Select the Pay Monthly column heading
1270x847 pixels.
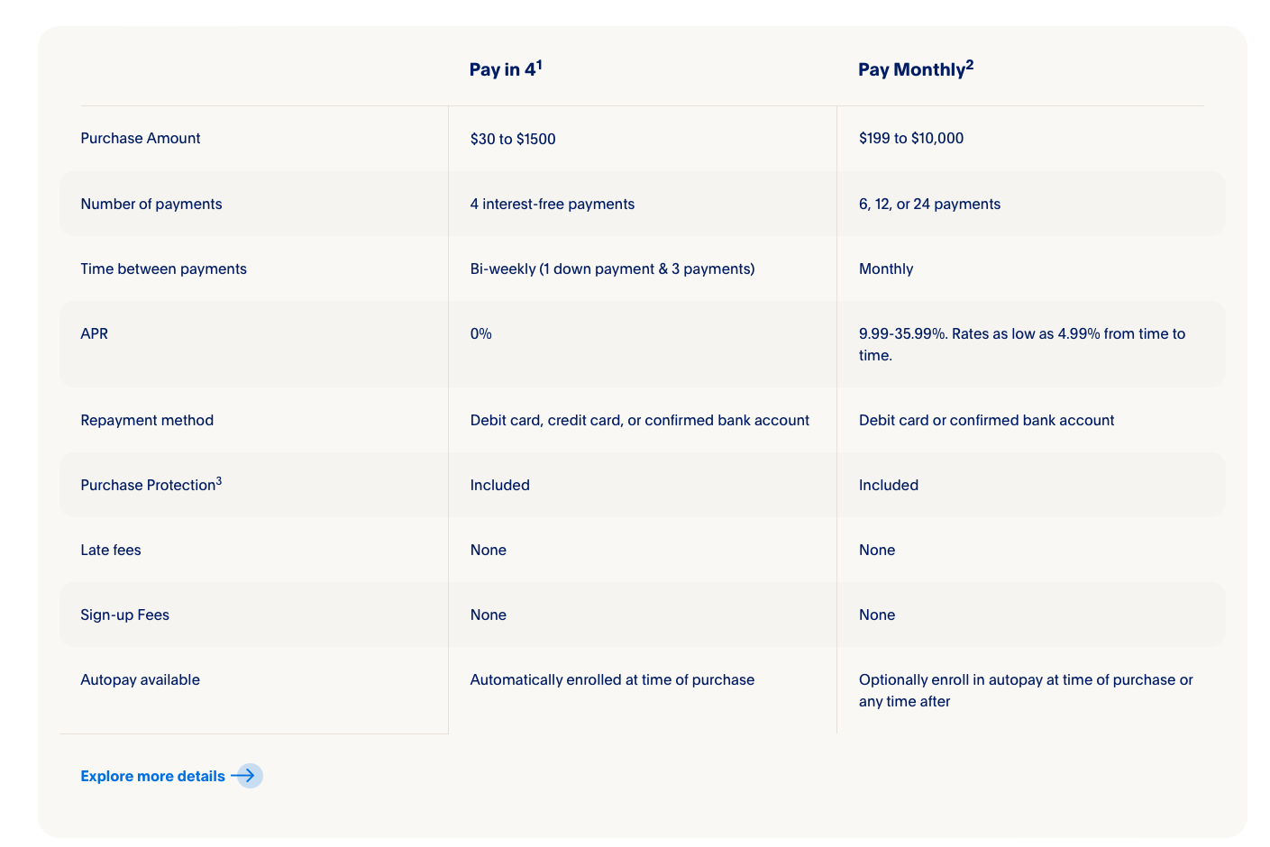(916, 68)
